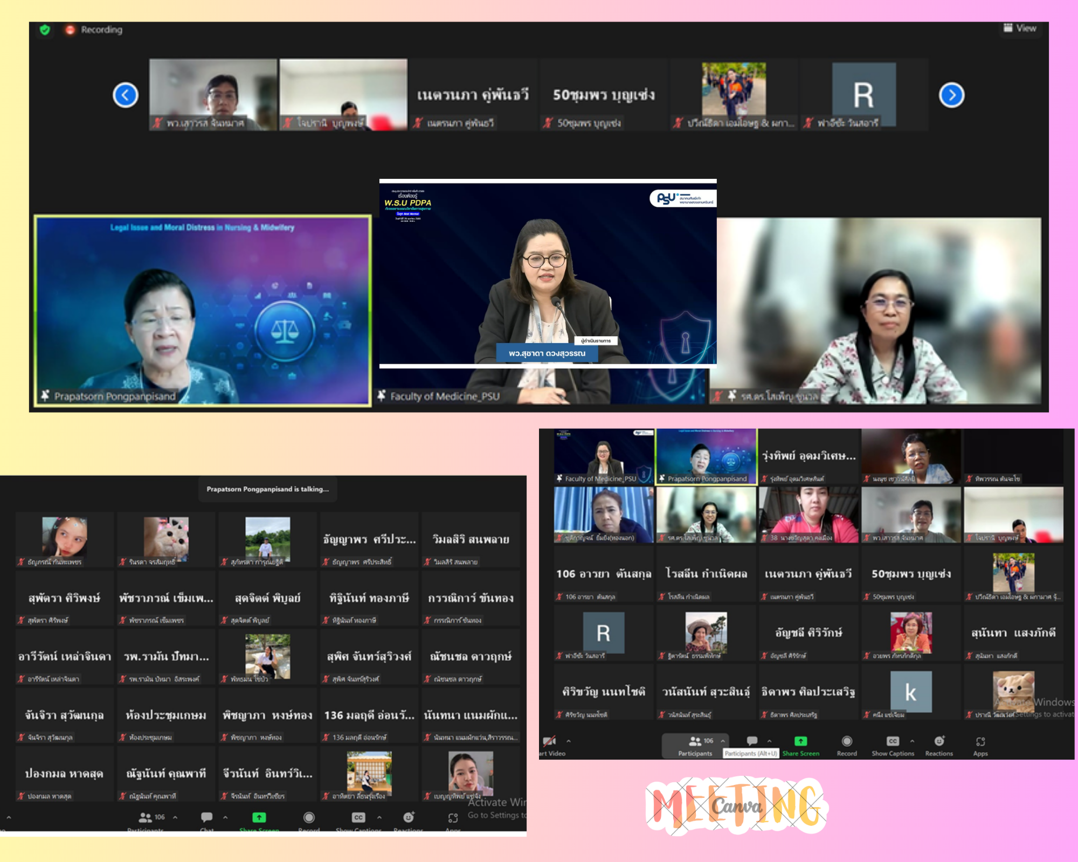Select the 'ปองกมล หาดสุด' participant tile
The width and height of the screenshot is (1078, 862).
[x=65, y=774]
